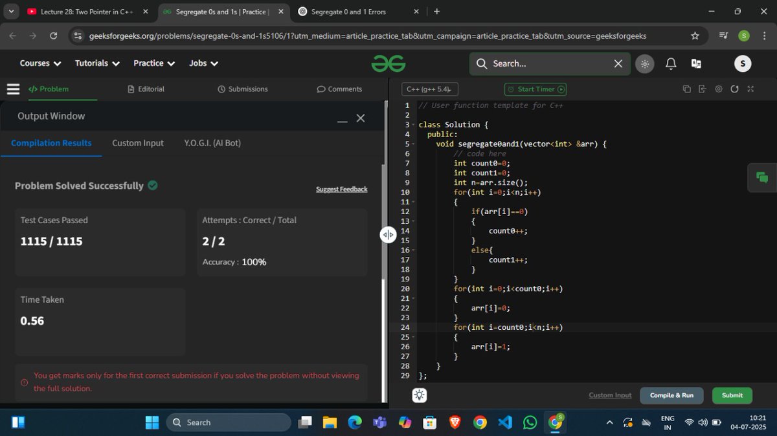Reload the page

(53, 36)
